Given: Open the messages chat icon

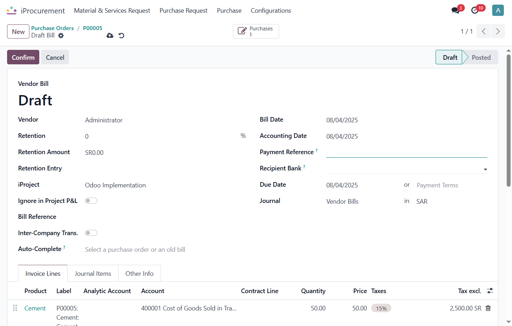Looking at the screenshot, I should tap(455, 10).
